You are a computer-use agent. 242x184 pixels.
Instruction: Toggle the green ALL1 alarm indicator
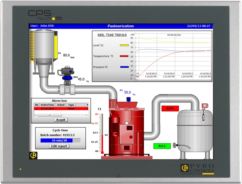pyautogui.click(x=162, y=146)
